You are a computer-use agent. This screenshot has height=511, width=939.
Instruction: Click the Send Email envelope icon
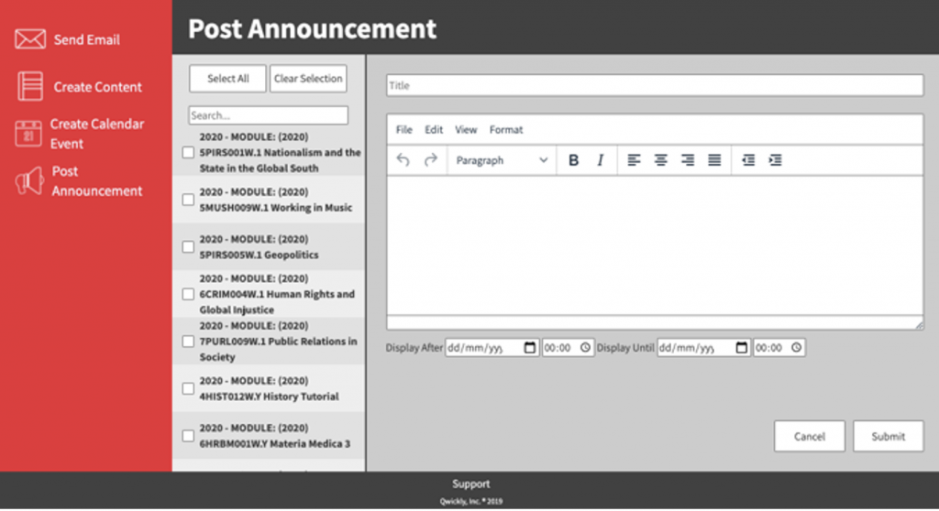(30, 39)
